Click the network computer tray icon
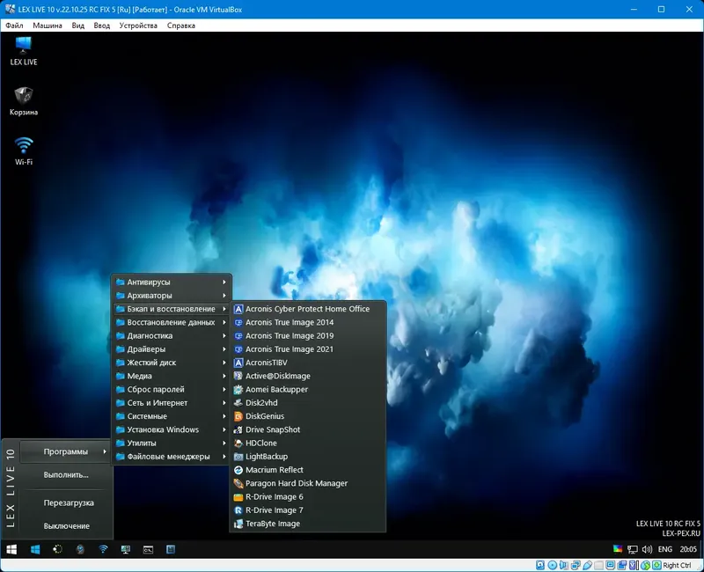Viewport: 704px width, 572px height. 633,549
